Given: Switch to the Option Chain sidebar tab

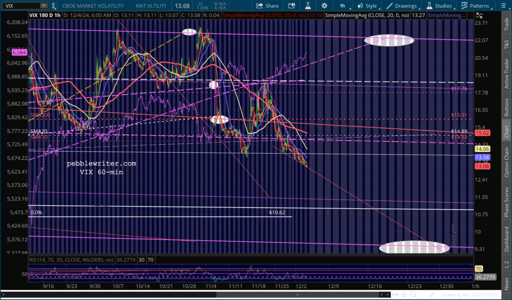Looking at the screenshot, I should coord(506,158).
